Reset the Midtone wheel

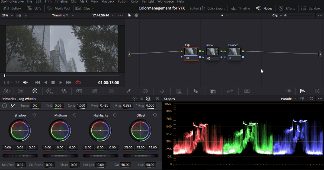pyautogui.click(x=74, y=115)
